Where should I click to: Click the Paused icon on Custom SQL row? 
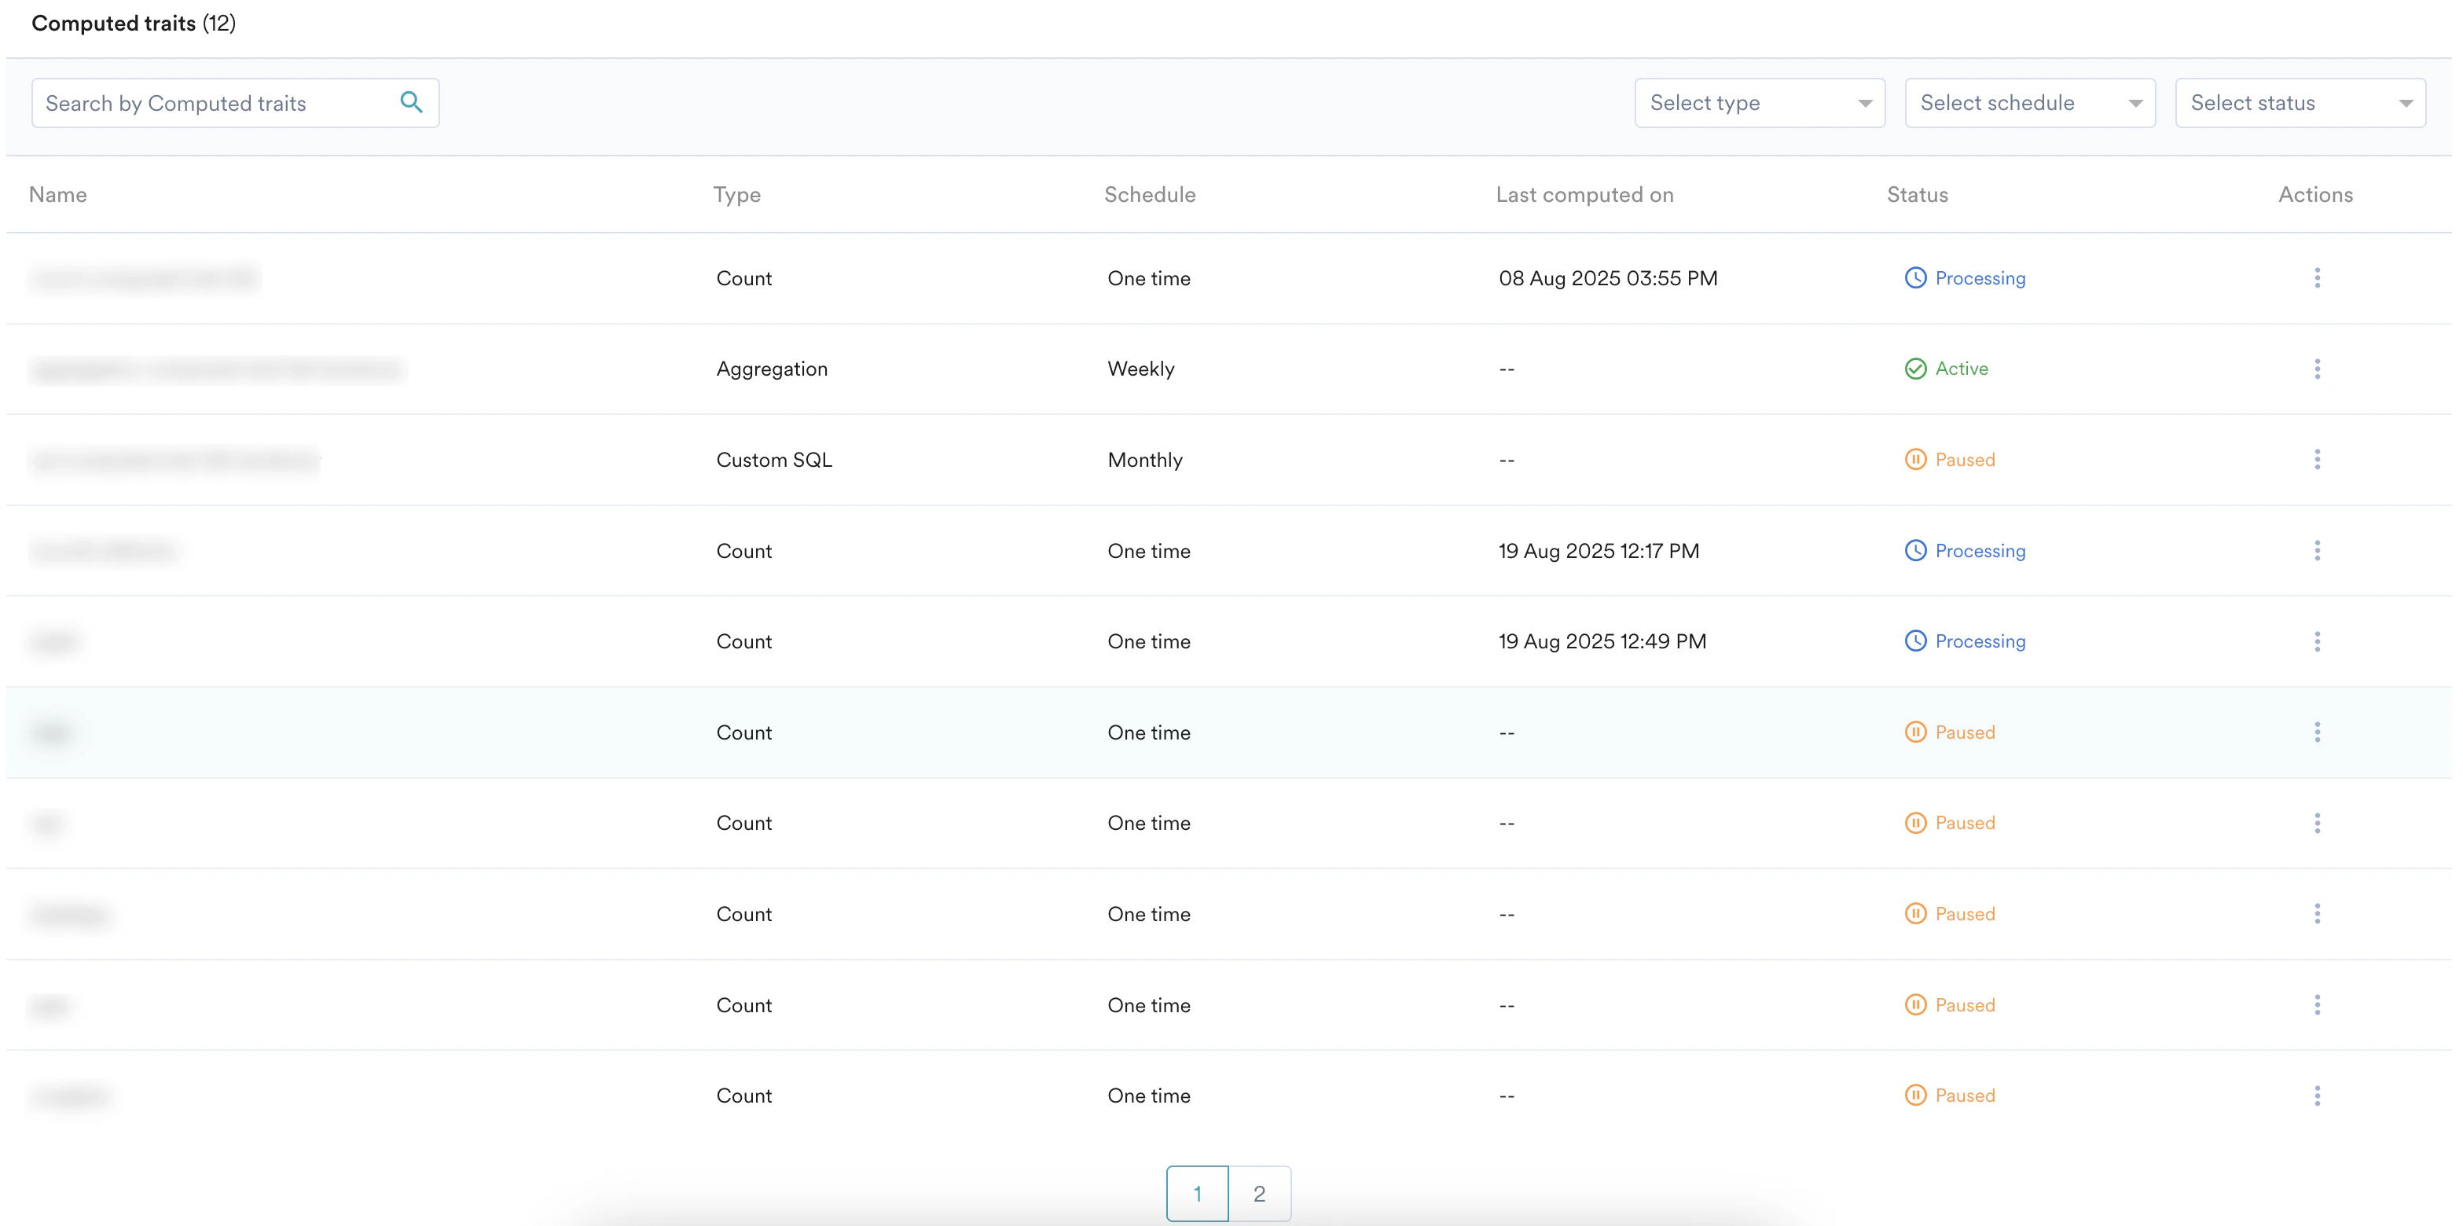(1916, 459)
